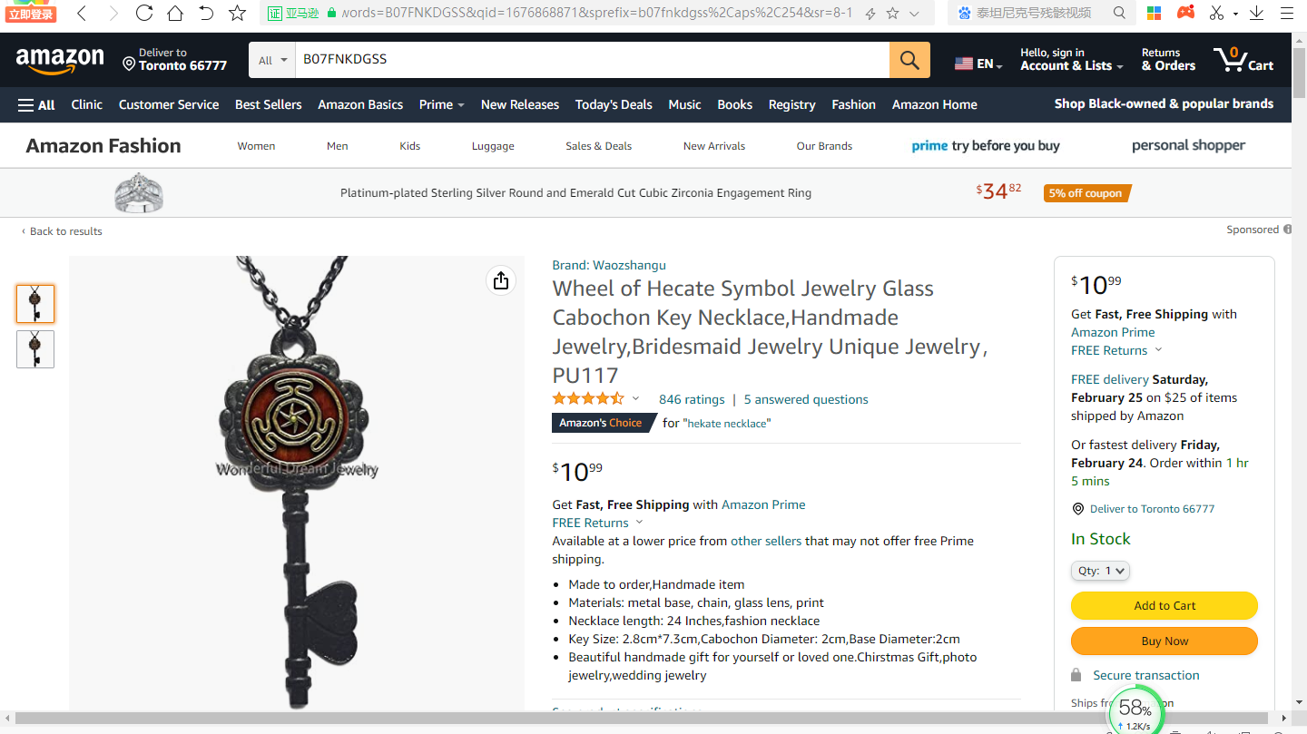Open the EN language selector
1307x734 pixels.
click(978, 64)
